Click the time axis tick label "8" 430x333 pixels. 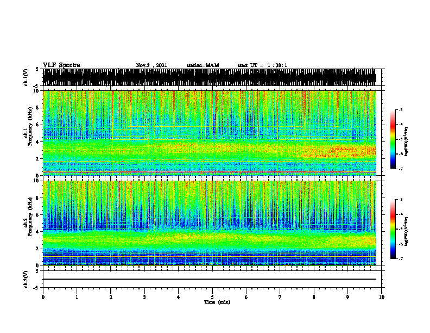(x=314, y=297)
